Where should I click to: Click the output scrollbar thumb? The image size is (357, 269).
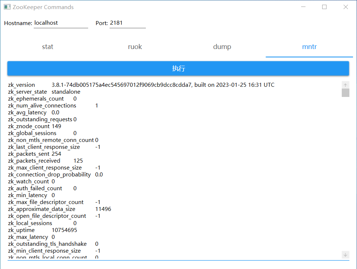pos(345,93)
